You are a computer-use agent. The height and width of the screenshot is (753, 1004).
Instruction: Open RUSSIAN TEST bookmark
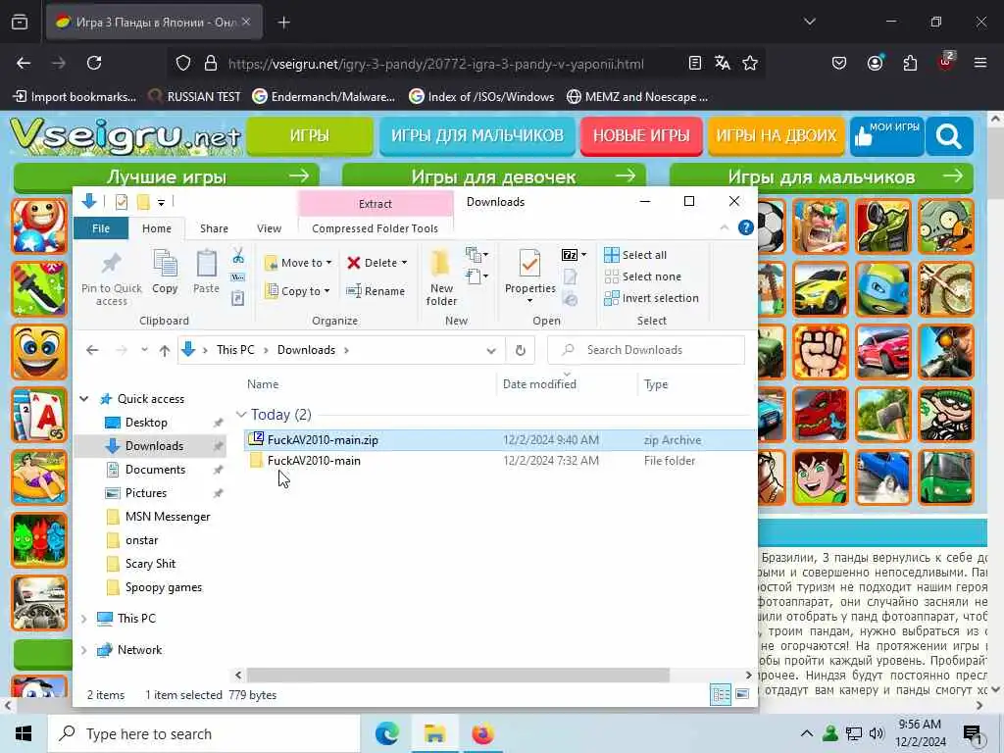[194, 97]
